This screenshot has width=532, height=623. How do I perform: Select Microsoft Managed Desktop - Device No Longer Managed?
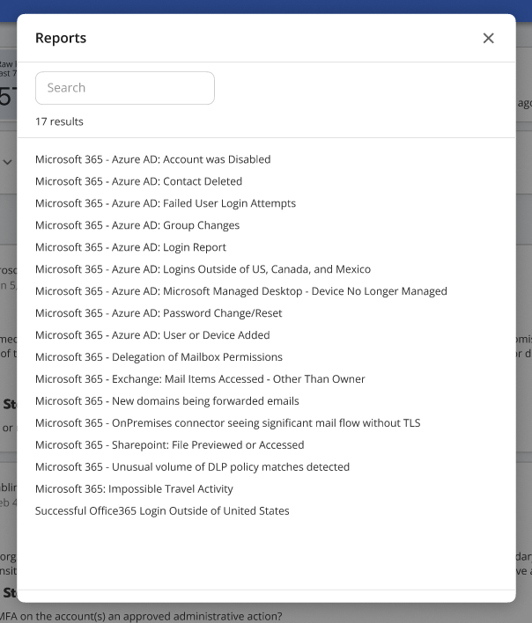coord(241,291)
